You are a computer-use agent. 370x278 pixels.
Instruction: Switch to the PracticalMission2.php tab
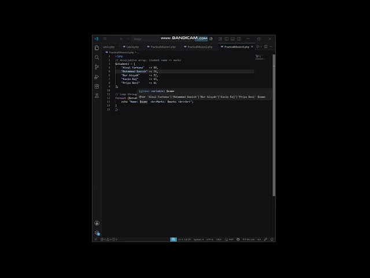(x=198, y=47)
